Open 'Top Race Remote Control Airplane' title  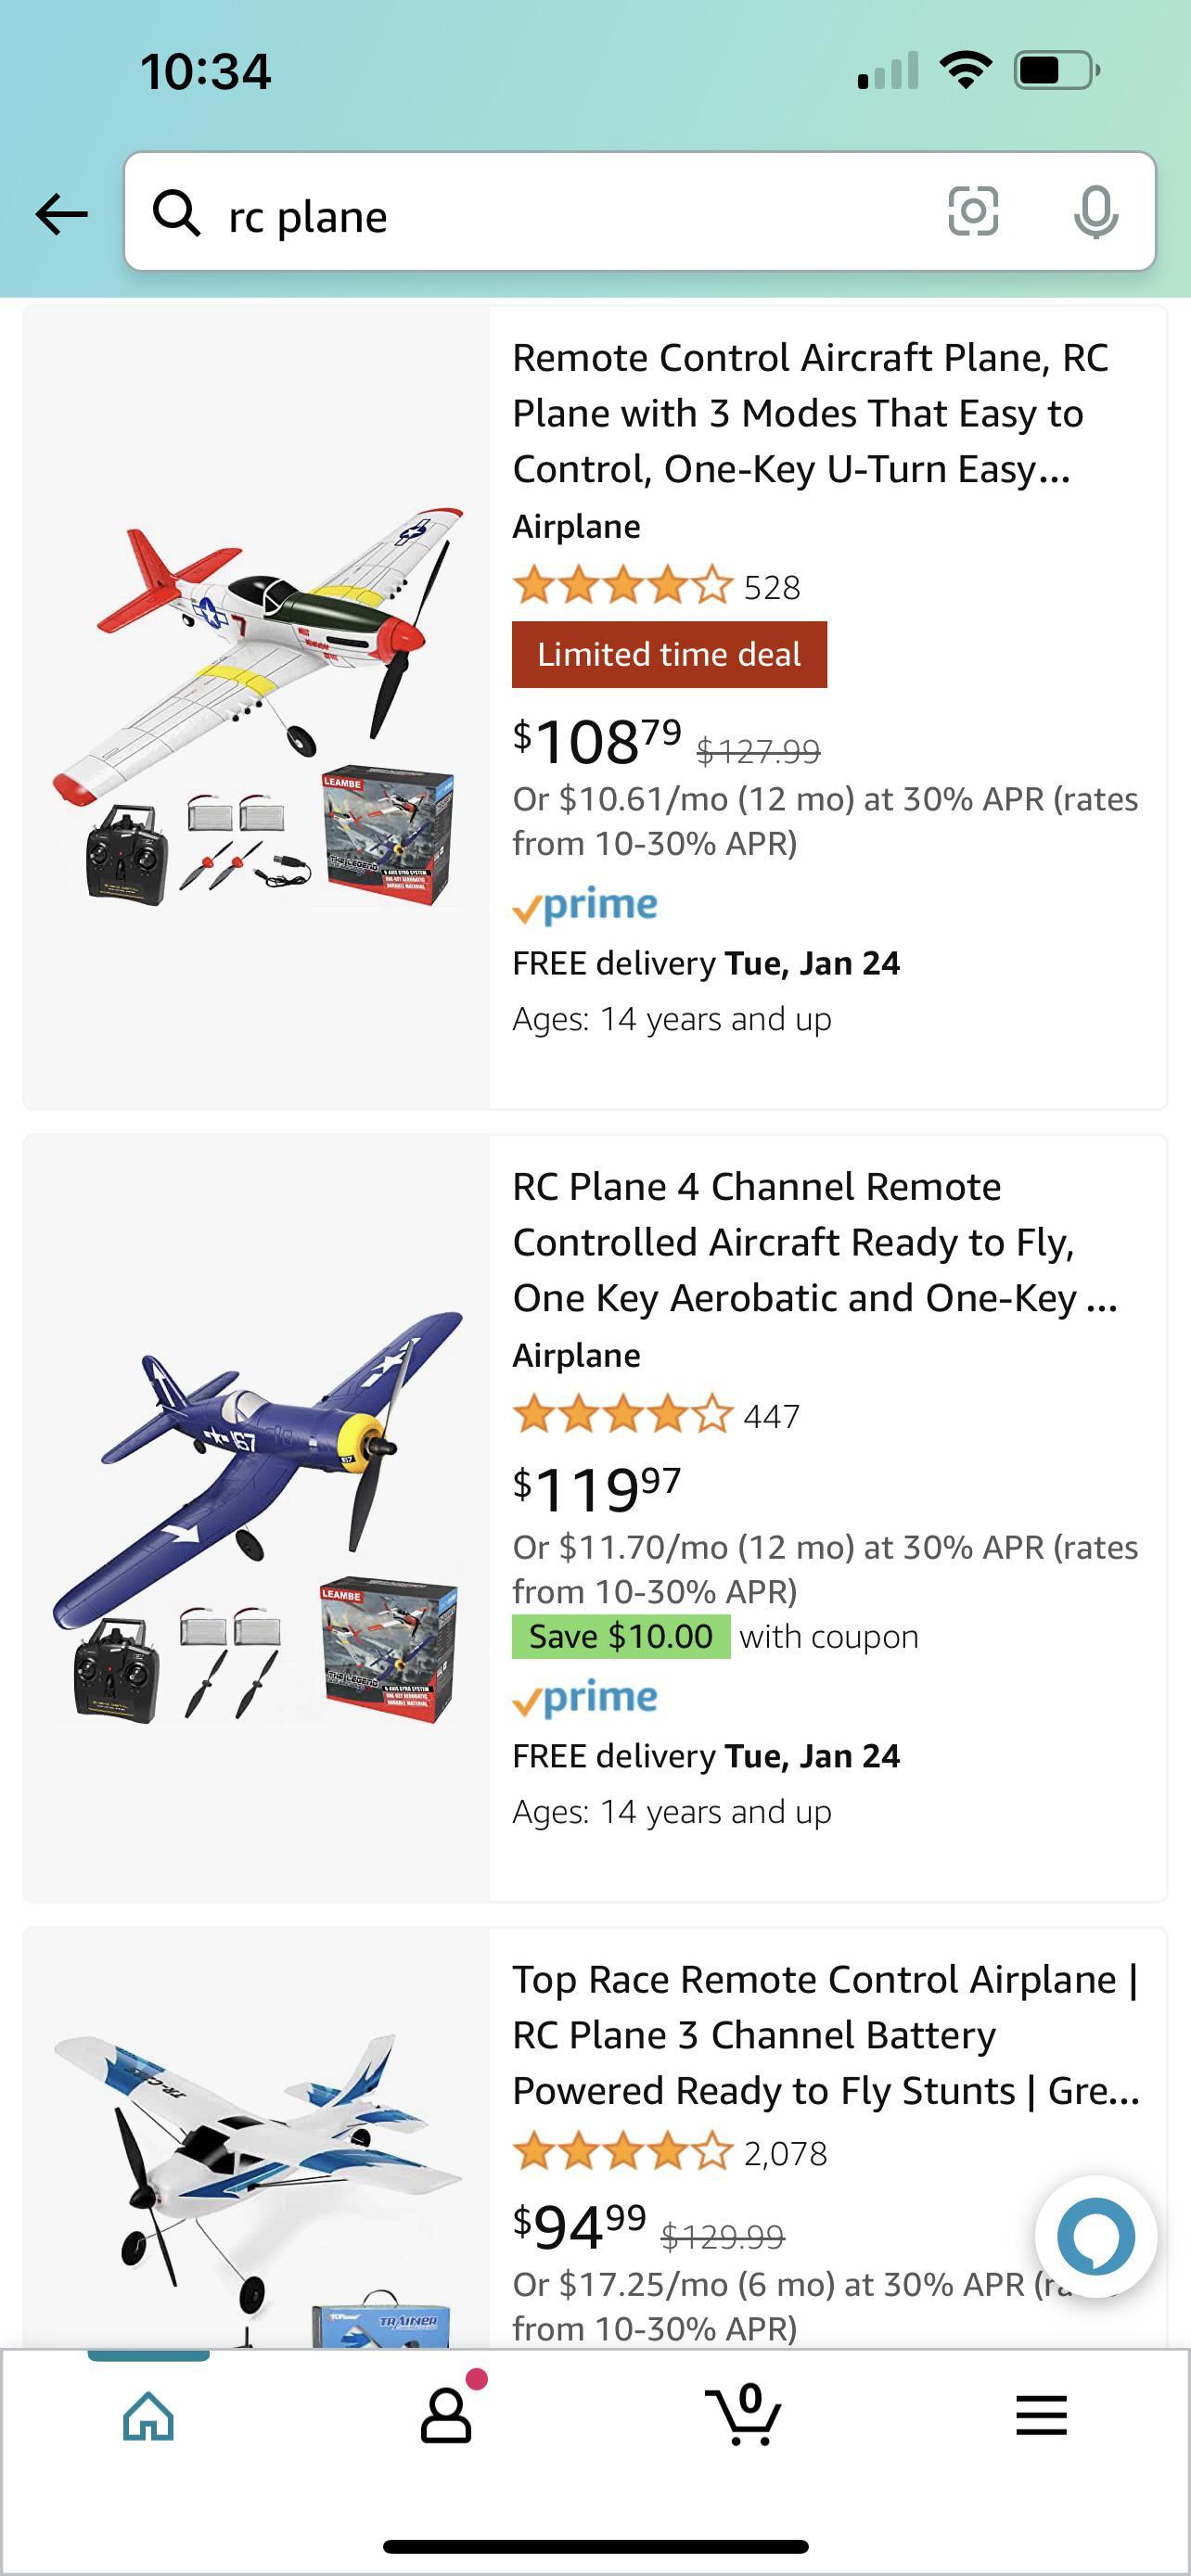[x=825, y=2035]
